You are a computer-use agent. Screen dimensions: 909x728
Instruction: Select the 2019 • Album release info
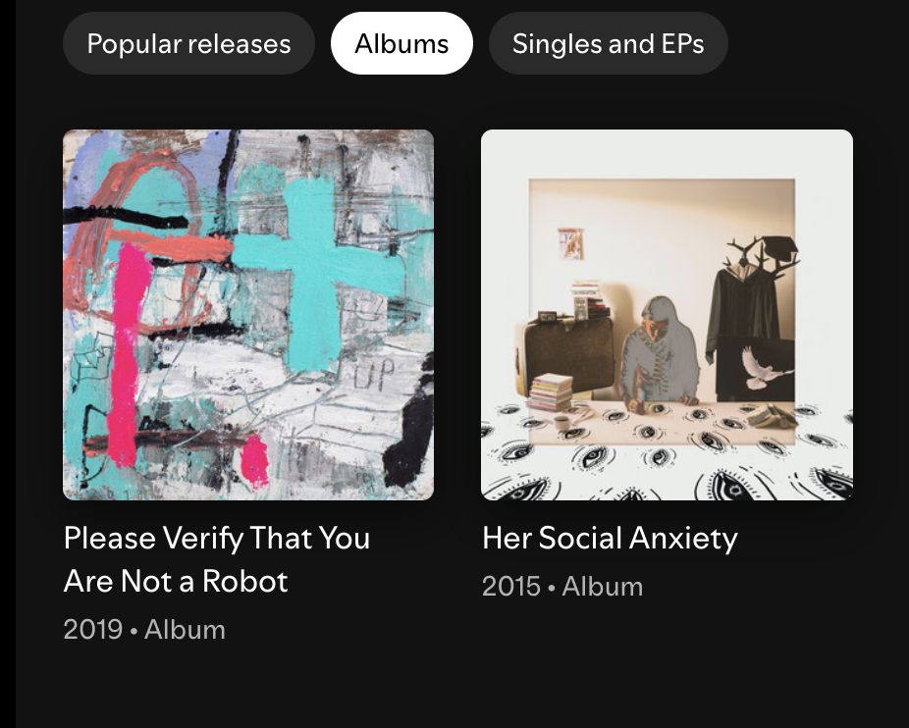144,630
